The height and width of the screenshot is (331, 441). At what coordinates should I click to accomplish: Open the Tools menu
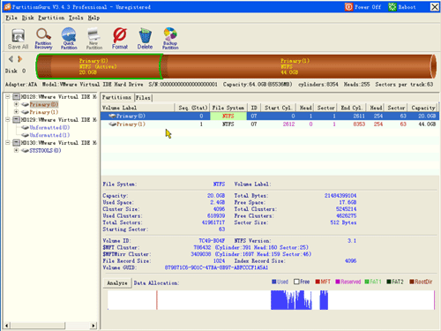pyautogui.click(x=76, y=18)
